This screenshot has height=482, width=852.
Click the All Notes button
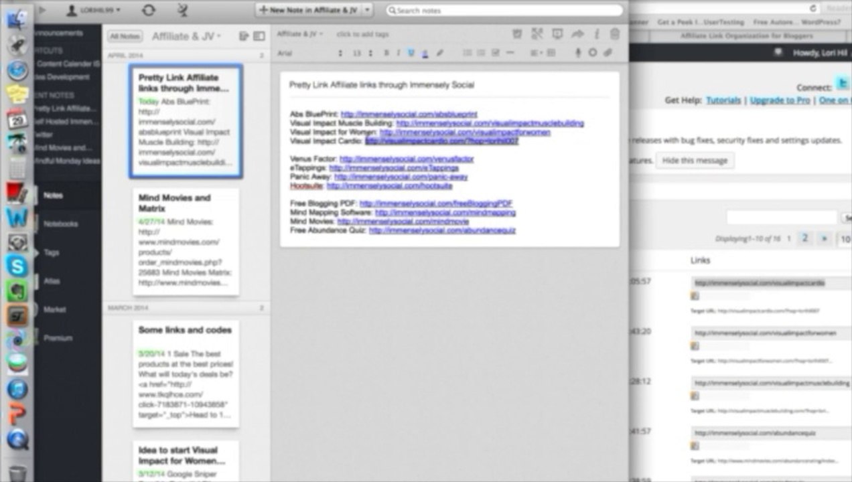tap(125, 36)
